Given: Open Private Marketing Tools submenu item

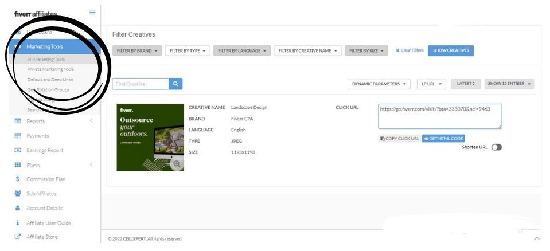Looking at the screenshot, I should click(50, 69).
